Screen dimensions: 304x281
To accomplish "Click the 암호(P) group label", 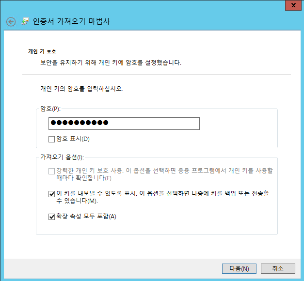I will [50, 109].
